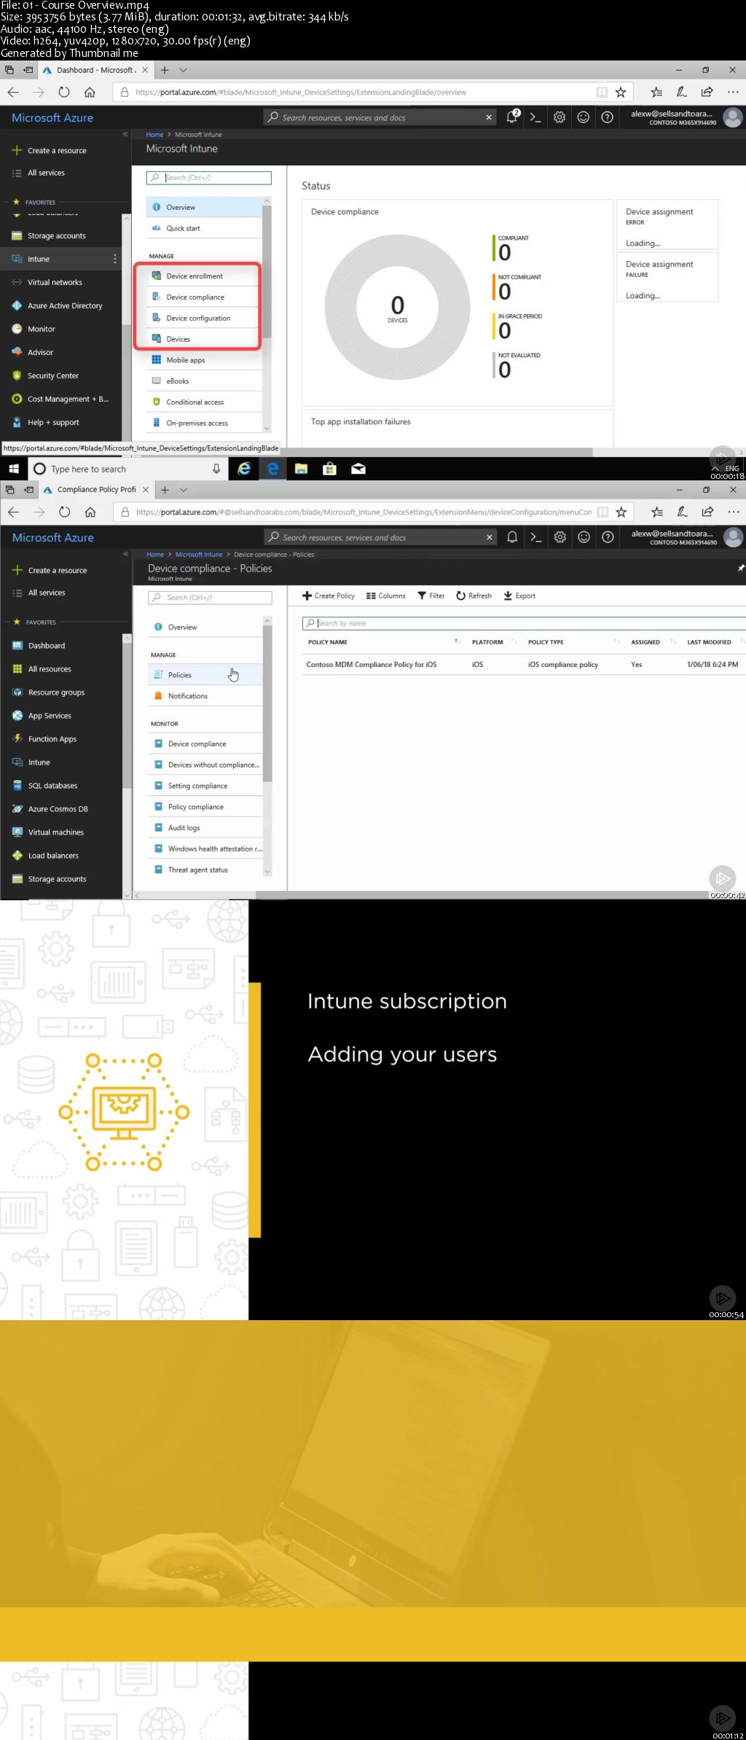
Task: Select Devices in Intune Manage section
Action: tap(178, 339)
